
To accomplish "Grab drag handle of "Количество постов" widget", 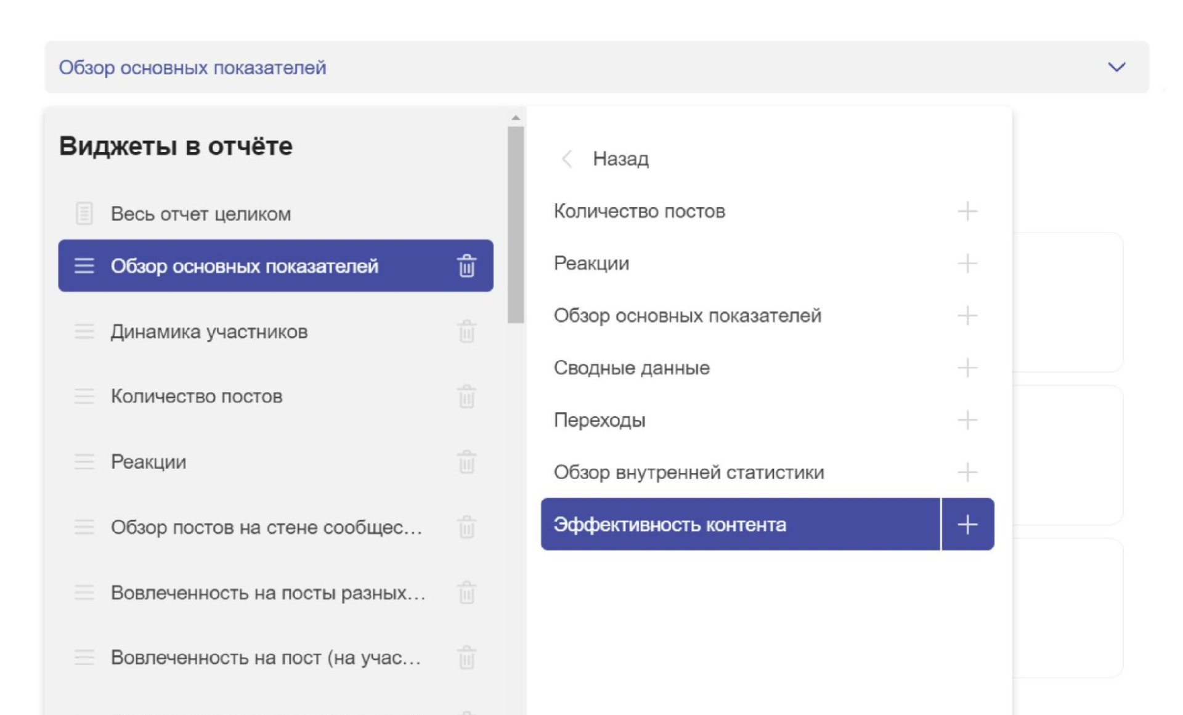I will pyautogui.click(x=84, y=396).
